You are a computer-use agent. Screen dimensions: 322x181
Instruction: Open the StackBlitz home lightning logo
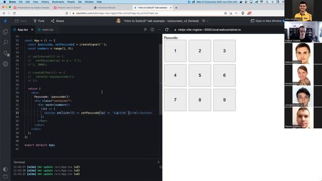pos(6,21)
